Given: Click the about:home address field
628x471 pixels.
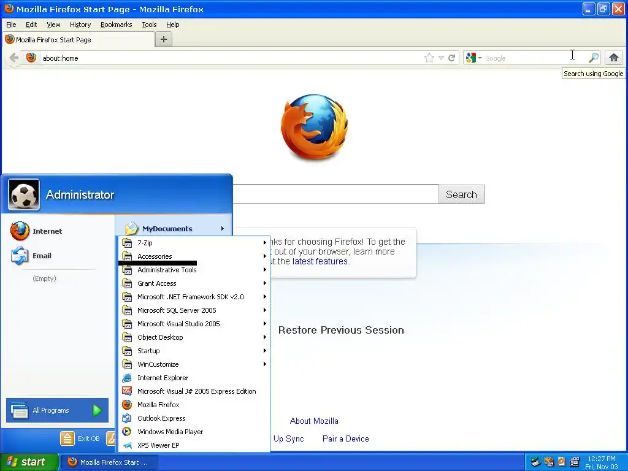Looking at the screenshot, I should (231, 58).
